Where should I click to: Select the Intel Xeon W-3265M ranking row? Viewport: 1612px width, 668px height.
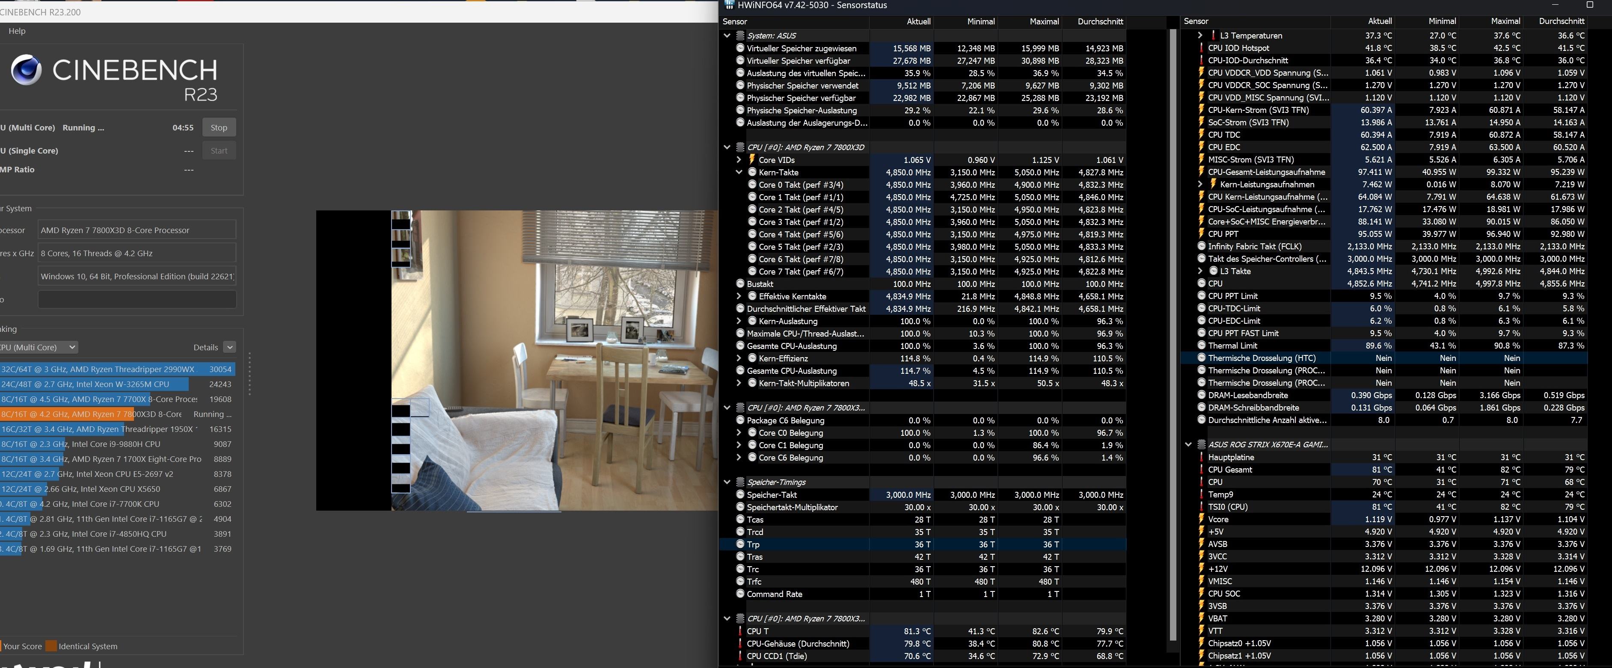tap(118, 384)
